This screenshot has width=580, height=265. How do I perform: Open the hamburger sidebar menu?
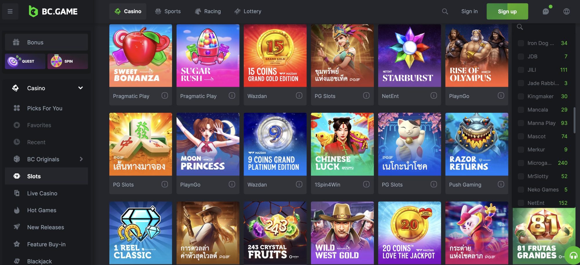(x=10, y=11)
